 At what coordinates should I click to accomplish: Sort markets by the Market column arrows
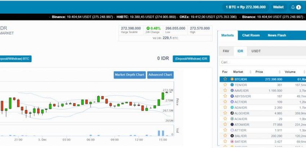(x=251, y=72)
